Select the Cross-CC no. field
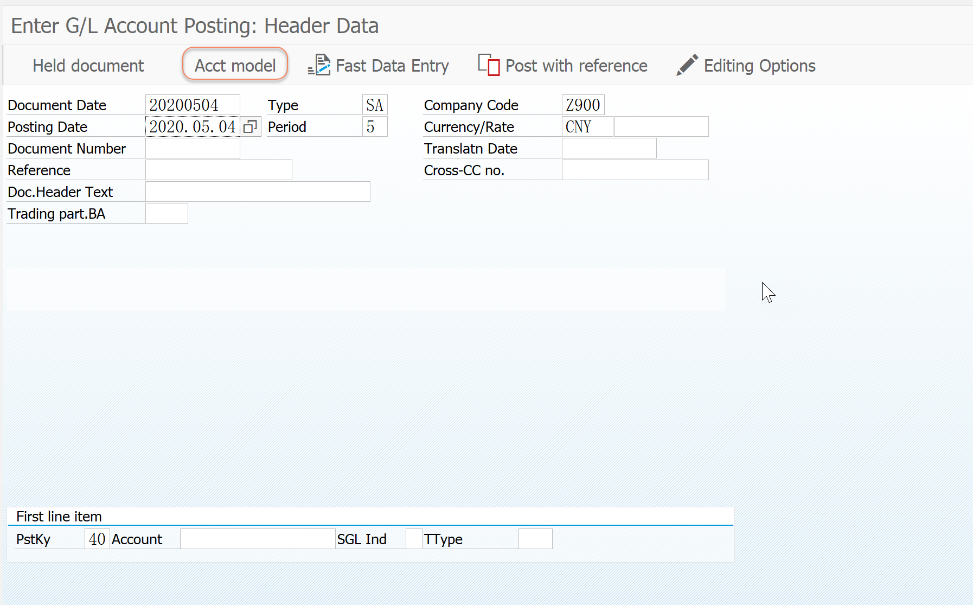Image resolution: width=973 pixels, height=605 pixels. pos(635,170)
